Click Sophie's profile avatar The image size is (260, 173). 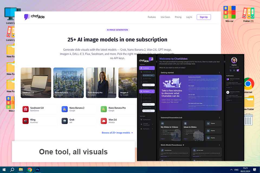pos(234,60)
